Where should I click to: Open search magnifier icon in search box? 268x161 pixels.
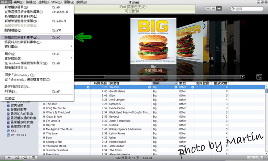[233, 8]
